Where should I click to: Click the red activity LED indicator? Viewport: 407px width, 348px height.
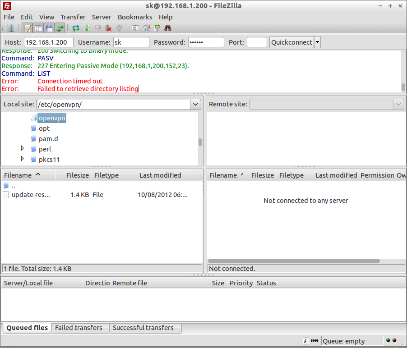(x=394, y=340)
